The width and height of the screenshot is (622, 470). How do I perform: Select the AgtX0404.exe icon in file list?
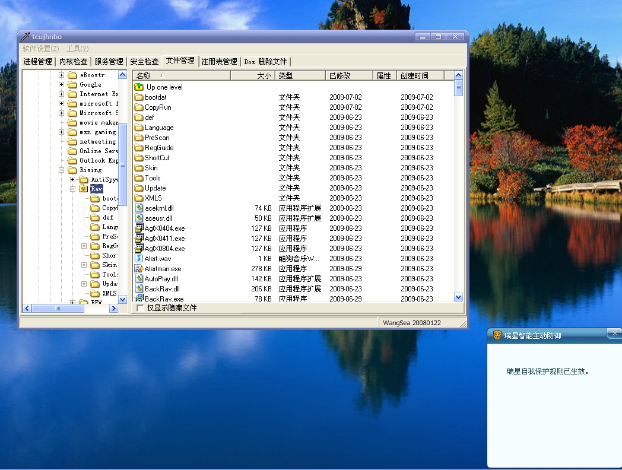[x=139, y=228]
